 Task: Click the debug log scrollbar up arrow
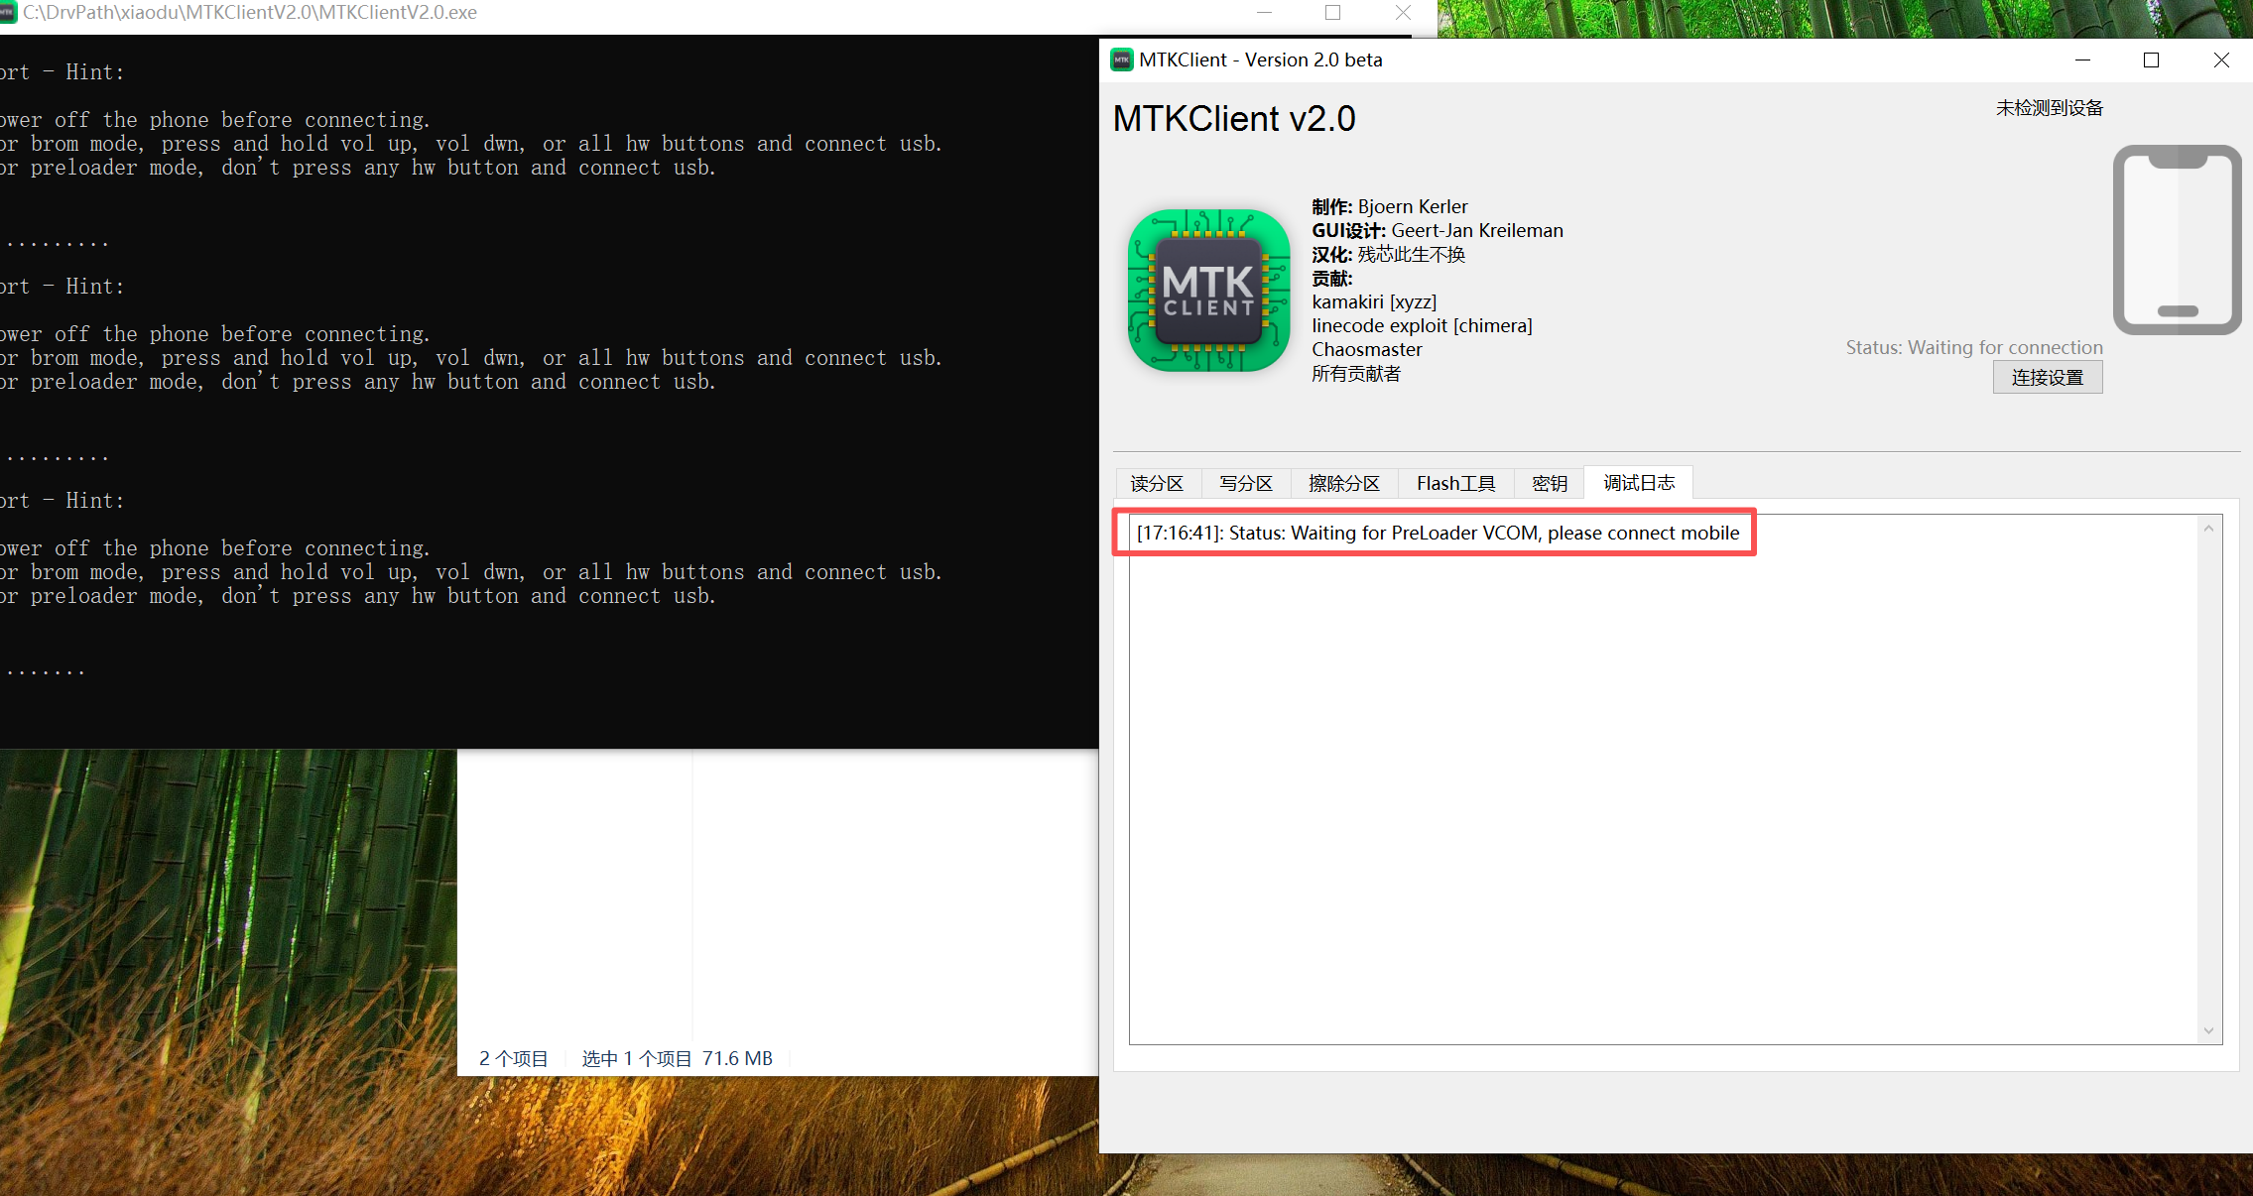point(2208,529)
